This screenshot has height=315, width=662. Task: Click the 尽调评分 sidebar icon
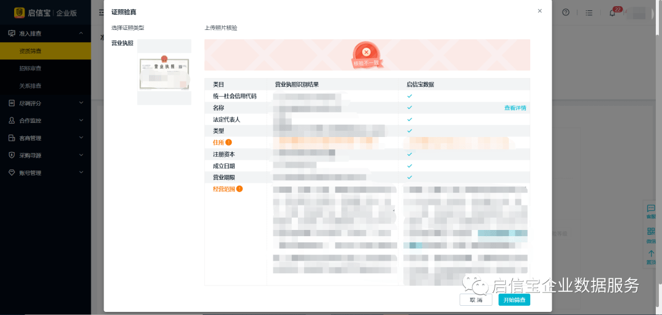12,103
